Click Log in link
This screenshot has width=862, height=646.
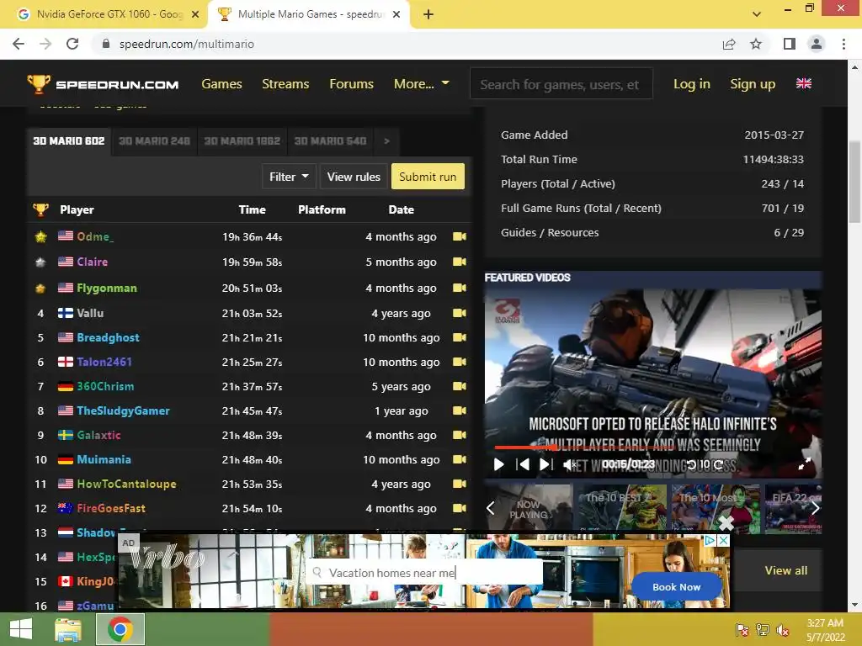click(x=692, y=84)
